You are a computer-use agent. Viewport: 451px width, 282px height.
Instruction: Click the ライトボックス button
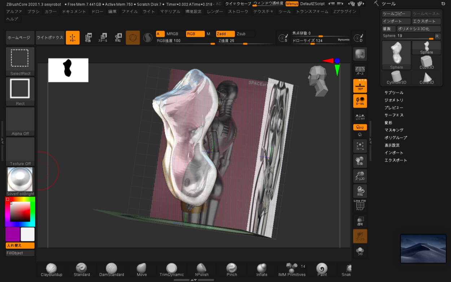[x=50, y=38]
